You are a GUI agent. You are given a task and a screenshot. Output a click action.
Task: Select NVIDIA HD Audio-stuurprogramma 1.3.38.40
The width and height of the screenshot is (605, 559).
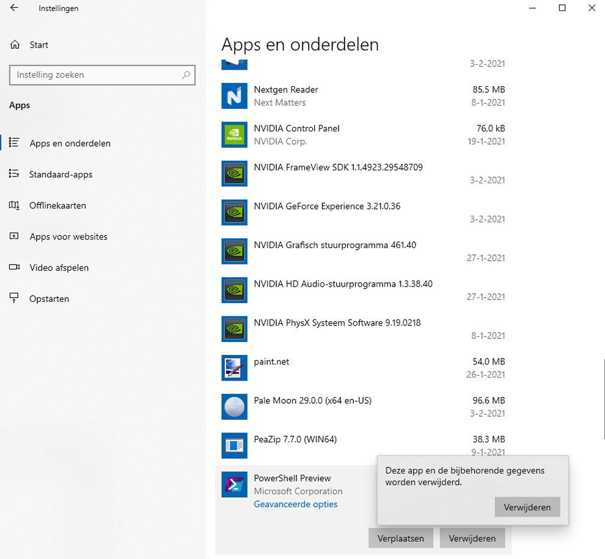[x=343, y=284]
